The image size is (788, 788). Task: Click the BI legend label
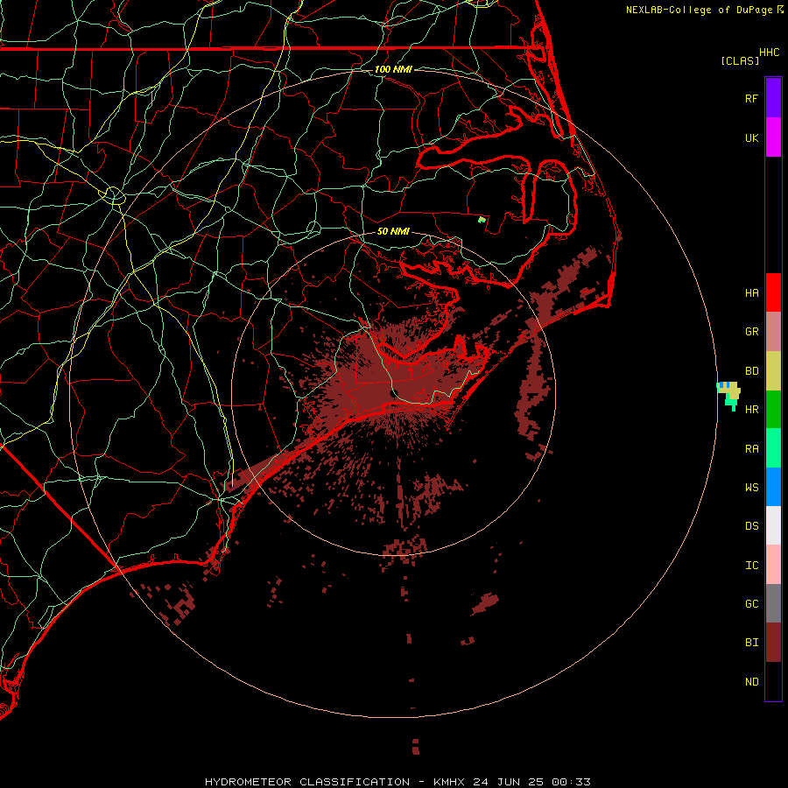tap(751, 643)
